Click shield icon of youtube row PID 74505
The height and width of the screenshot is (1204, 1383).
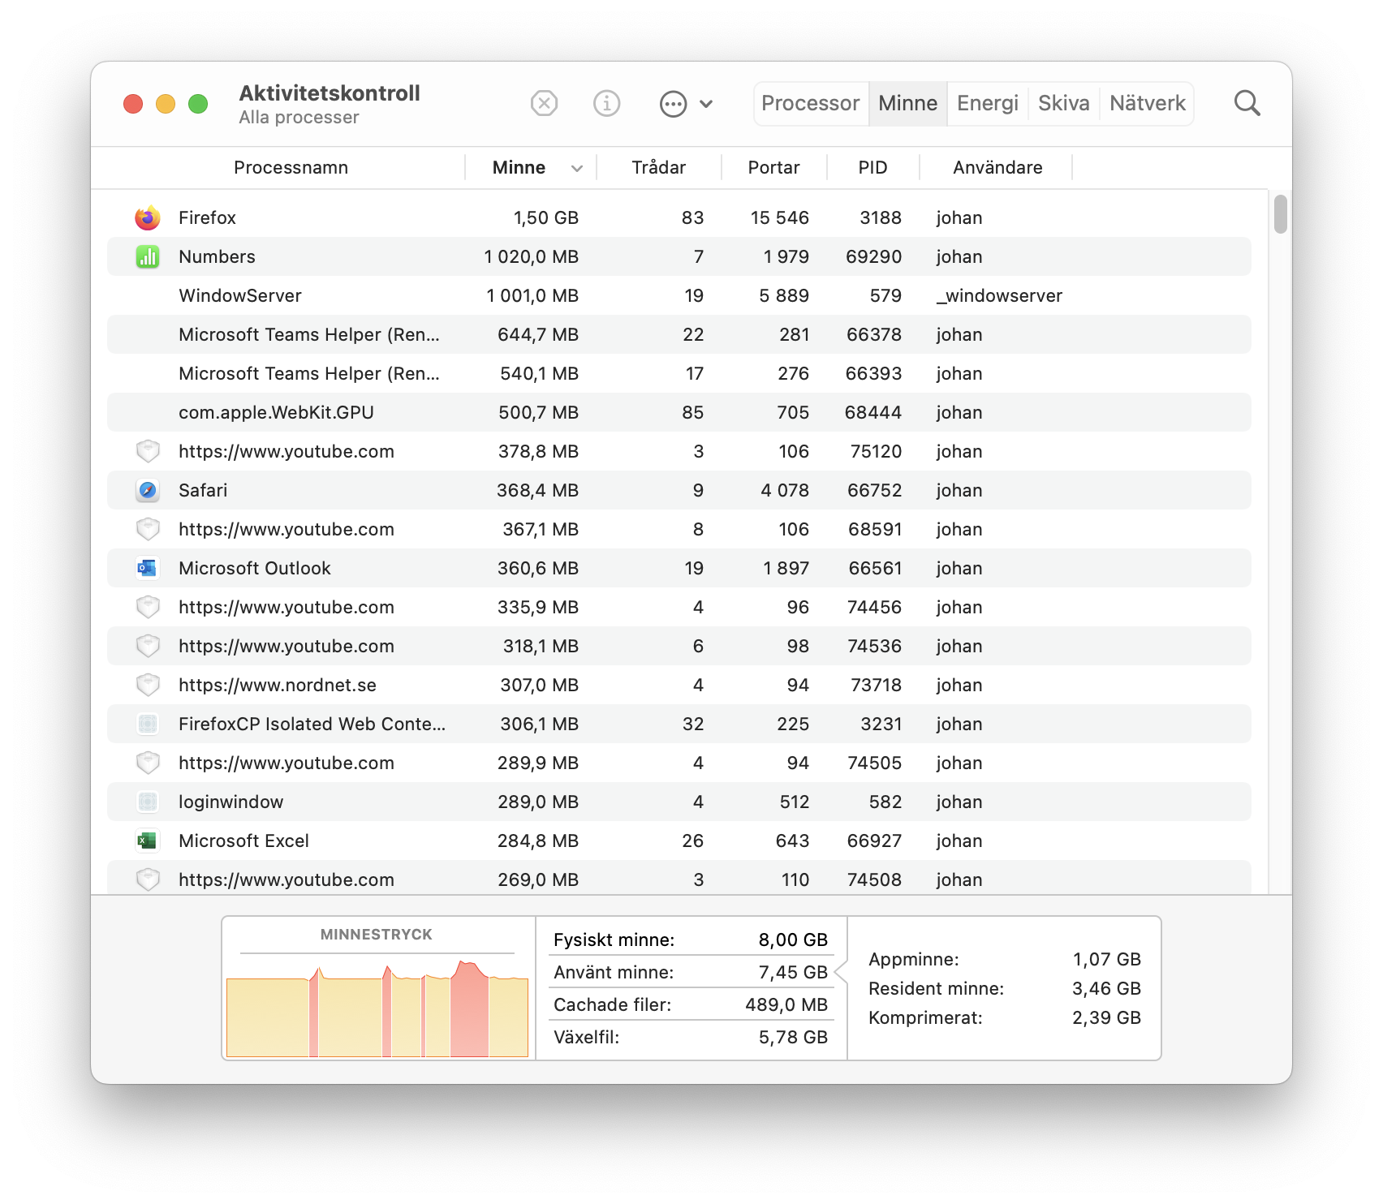pos(148,763)
